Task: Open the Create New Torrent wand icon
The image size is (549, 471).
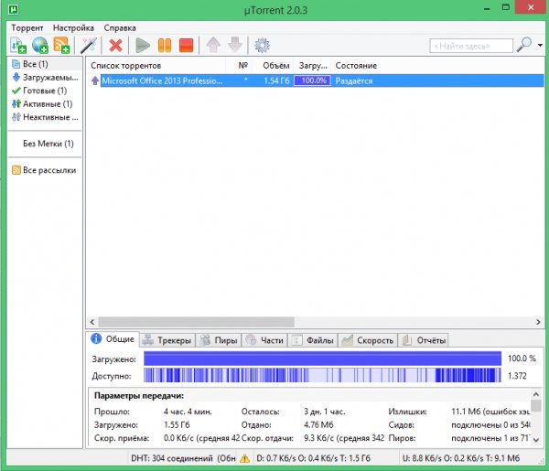Action: click(x=89, y=46)
